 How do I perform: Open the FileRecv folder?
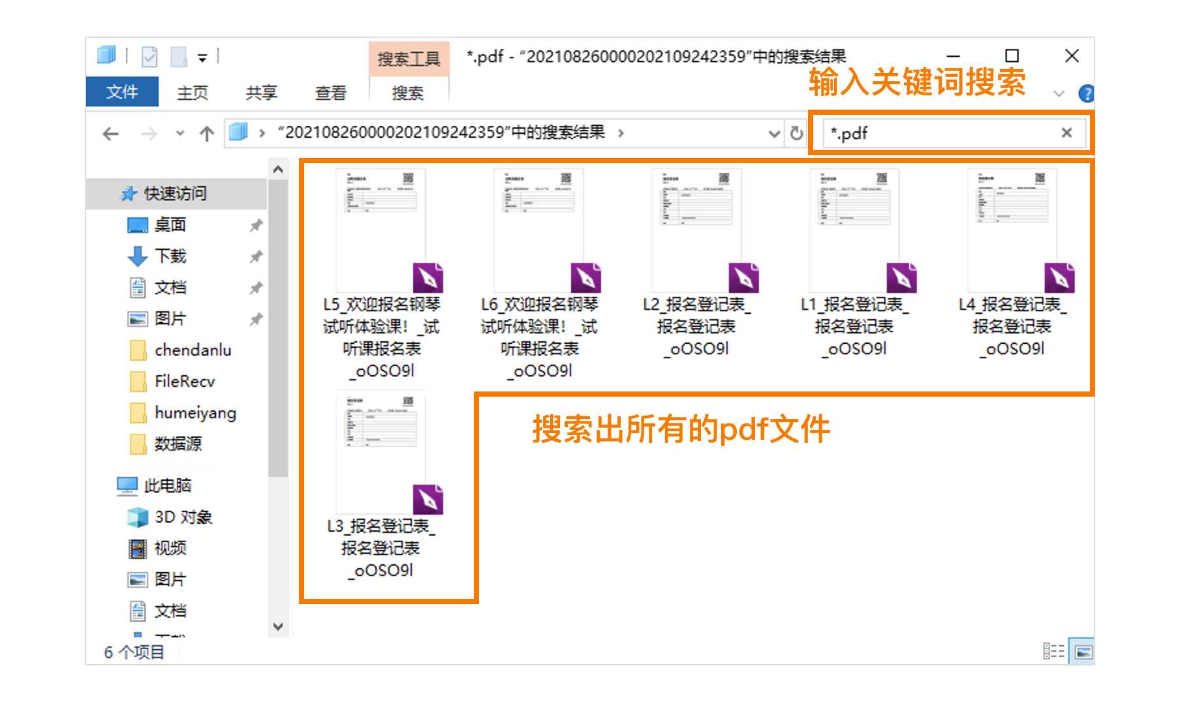tap(185, 382)
